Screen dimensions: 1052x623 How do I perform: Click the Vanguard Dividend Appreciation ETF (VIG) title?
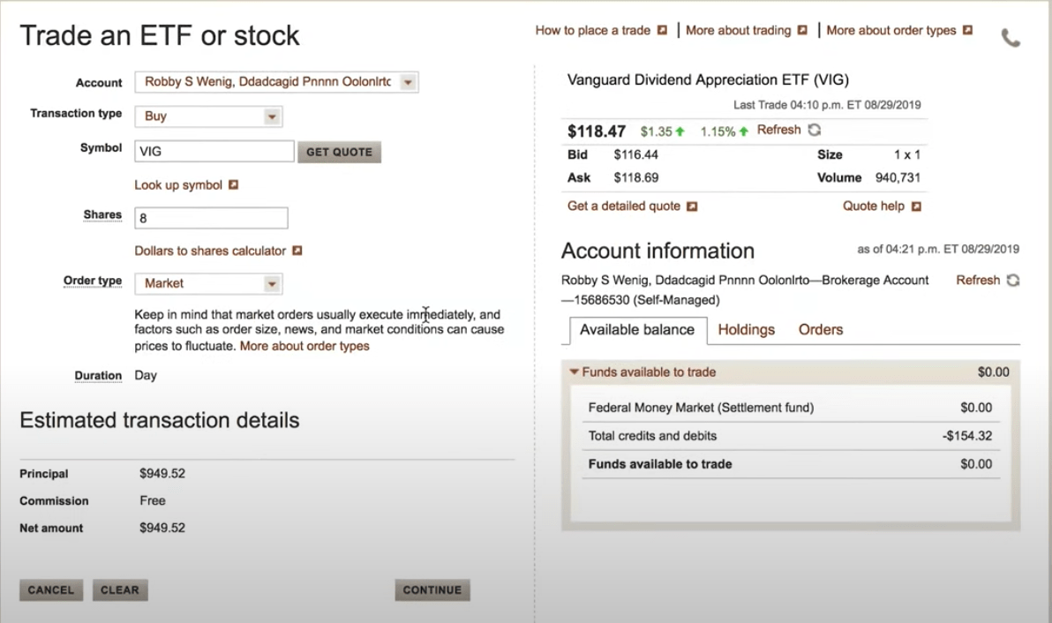pyautogui.click(x=708, y=79)
